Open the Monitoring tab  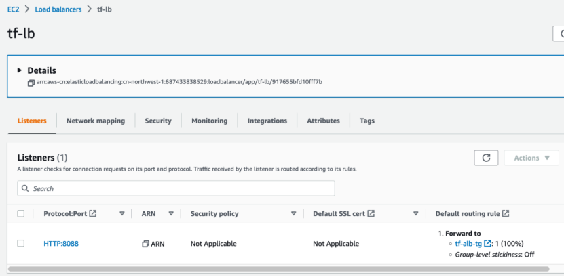tap(209, 121)
